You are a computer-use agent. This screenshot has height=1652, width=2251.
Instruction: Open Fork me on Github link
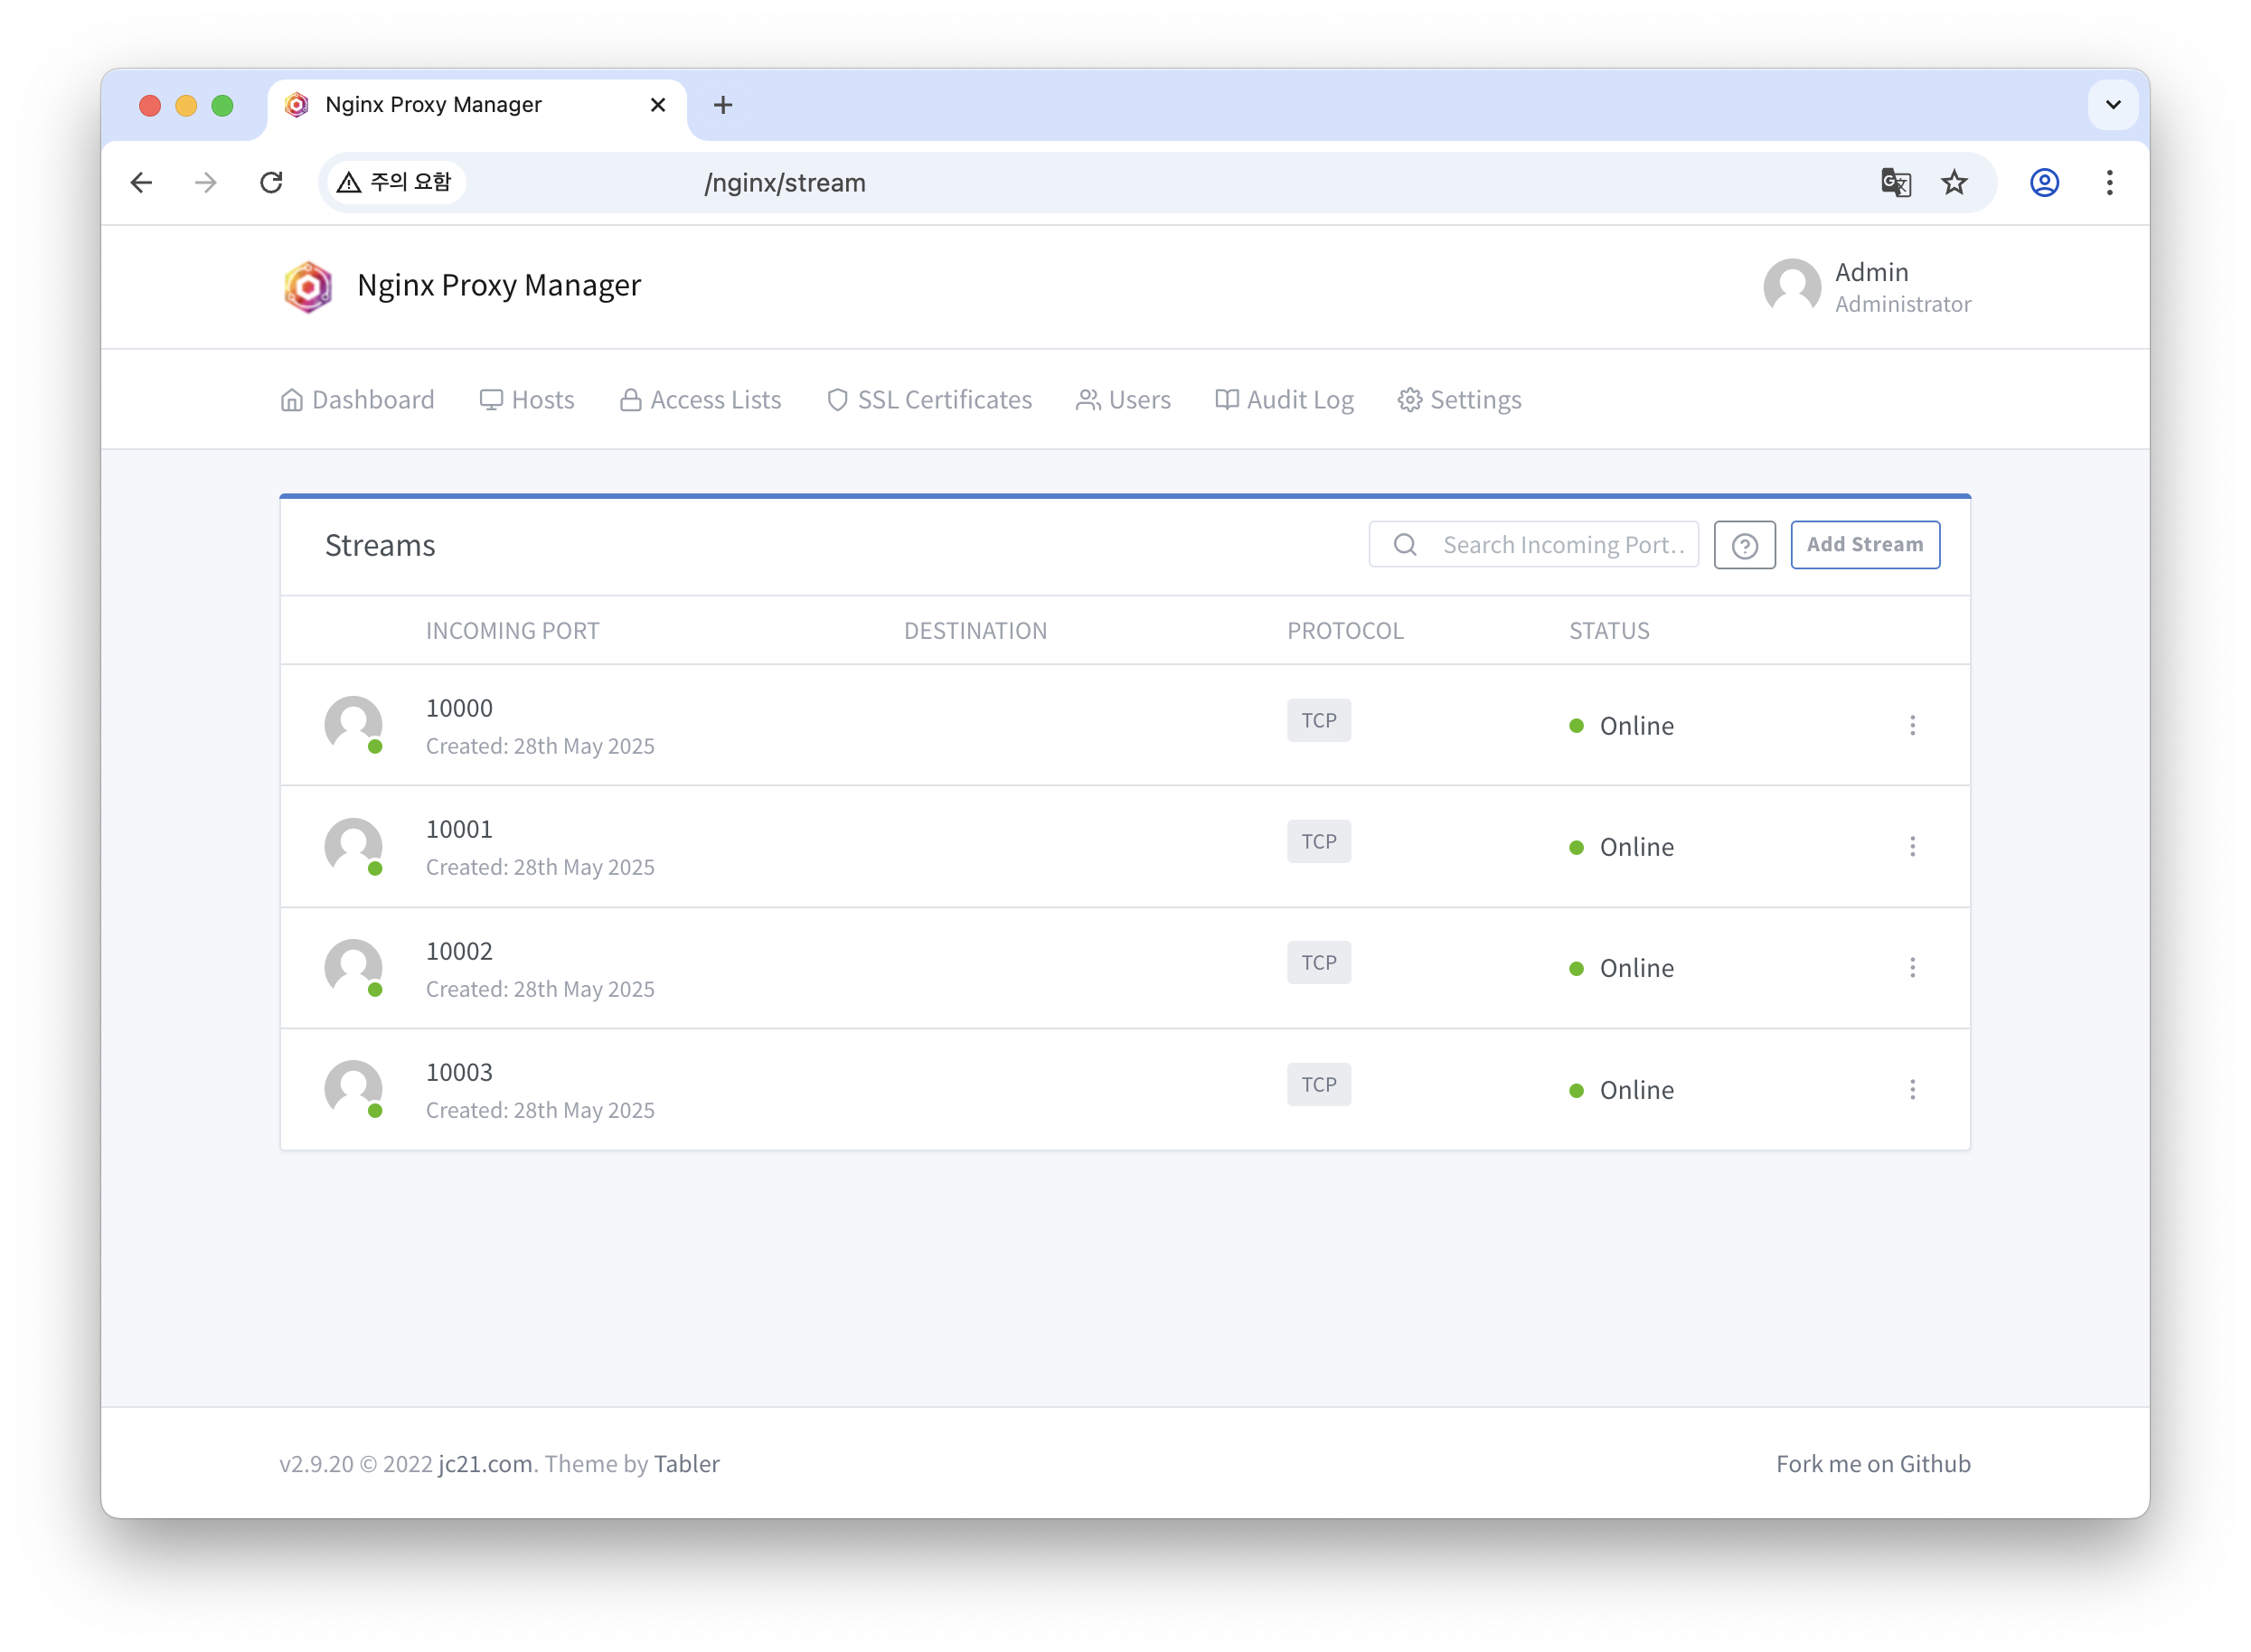click(1872, 1463)
